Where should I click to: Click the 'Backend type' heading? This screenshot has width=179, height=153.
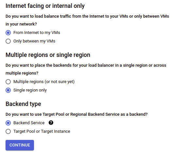point(23,104)
